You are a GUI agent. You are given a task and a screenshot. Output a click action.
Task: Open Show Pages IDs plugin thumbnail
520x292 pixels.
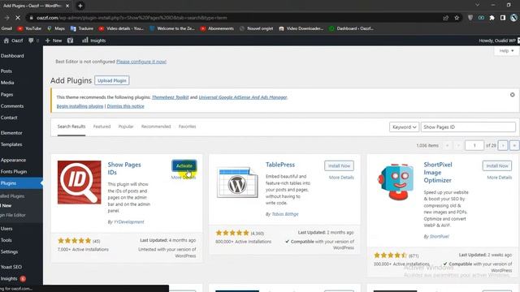point(80,182)
